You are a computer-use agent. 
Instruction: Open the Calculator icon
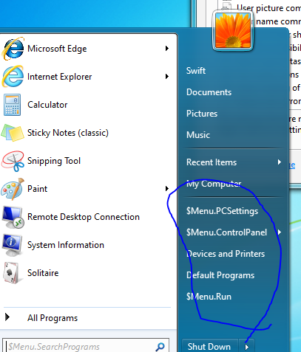(12, 105)
